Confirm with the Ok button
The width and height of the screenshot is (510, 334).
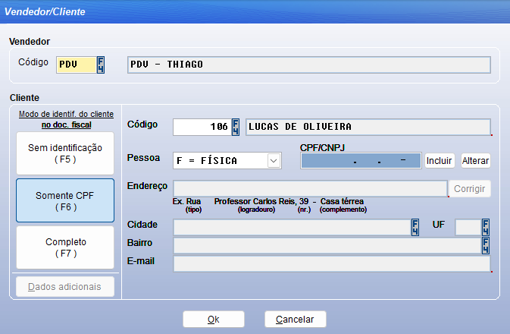[214, 319]
